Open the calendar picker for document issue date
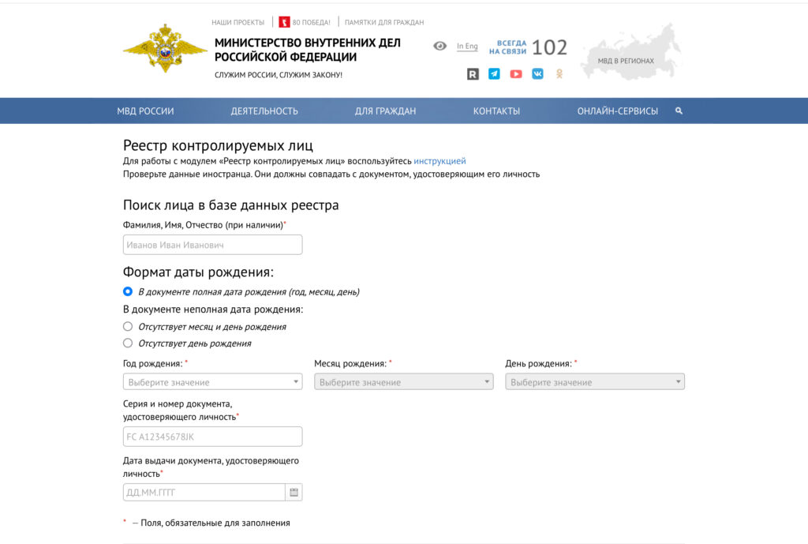This screenshot has width=808, height=544. click(x=293, y=491)
